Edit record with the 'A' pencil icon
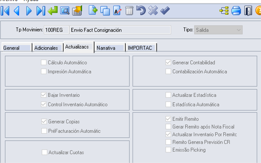This screenshot has height=163, width=261. coord(117,11)
